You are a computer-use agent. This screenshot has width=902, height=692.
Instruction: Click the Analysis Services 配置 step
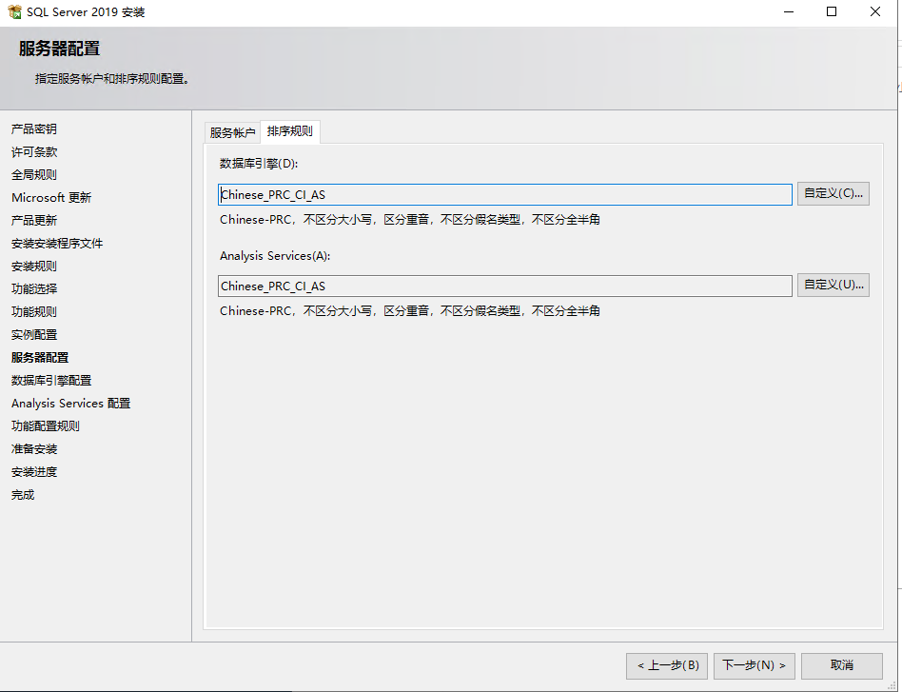[70, 404]
